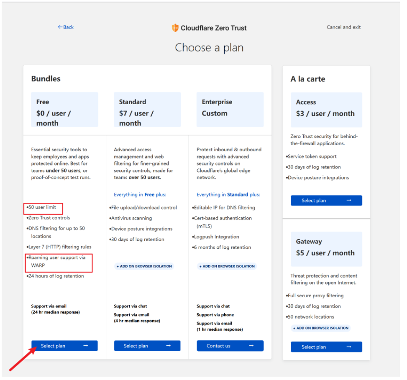Select the Gateway a la carte plan
The image size is (407, 380).
pos(326,347)
